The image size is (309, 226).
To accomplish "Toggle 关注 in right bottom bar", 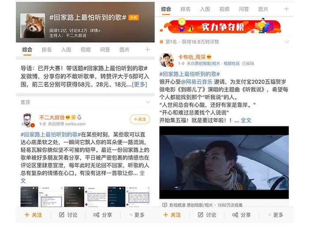I will [172, 215].
